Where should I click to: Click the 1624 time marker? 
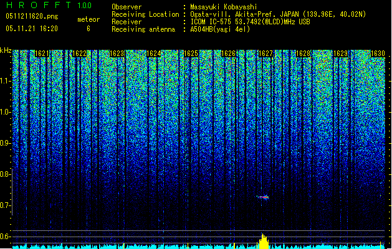154,54
